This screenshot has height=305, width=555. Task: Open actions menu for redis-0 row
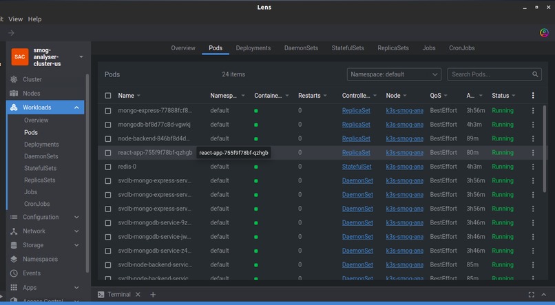point(533,167)
